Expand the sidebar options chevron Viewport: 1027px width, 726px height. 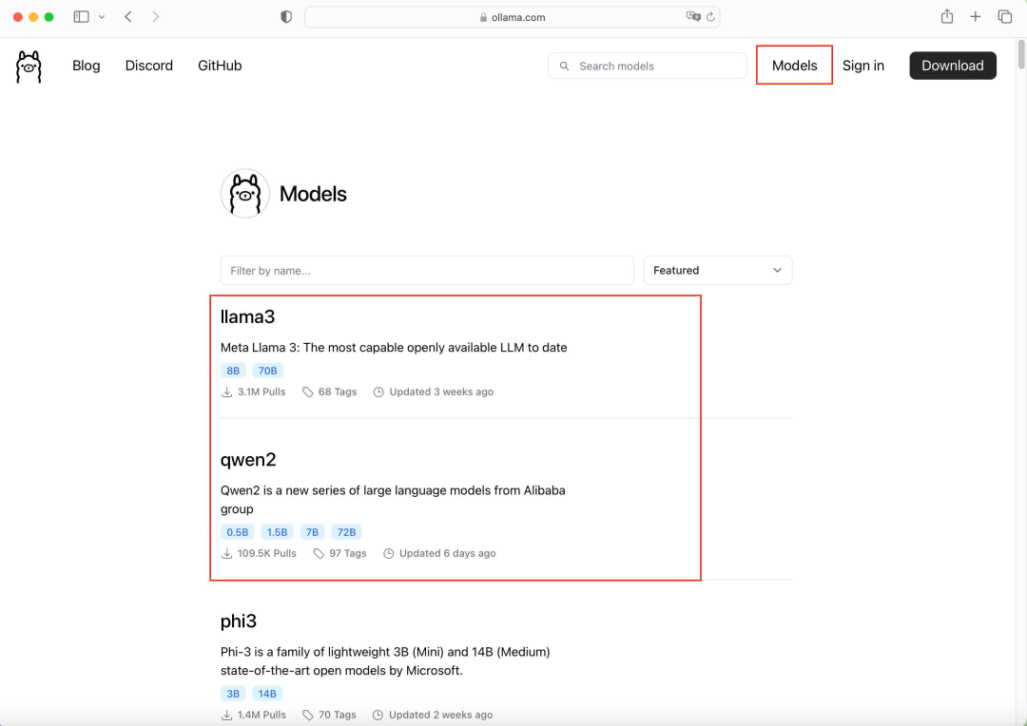(x=102, y=17)
